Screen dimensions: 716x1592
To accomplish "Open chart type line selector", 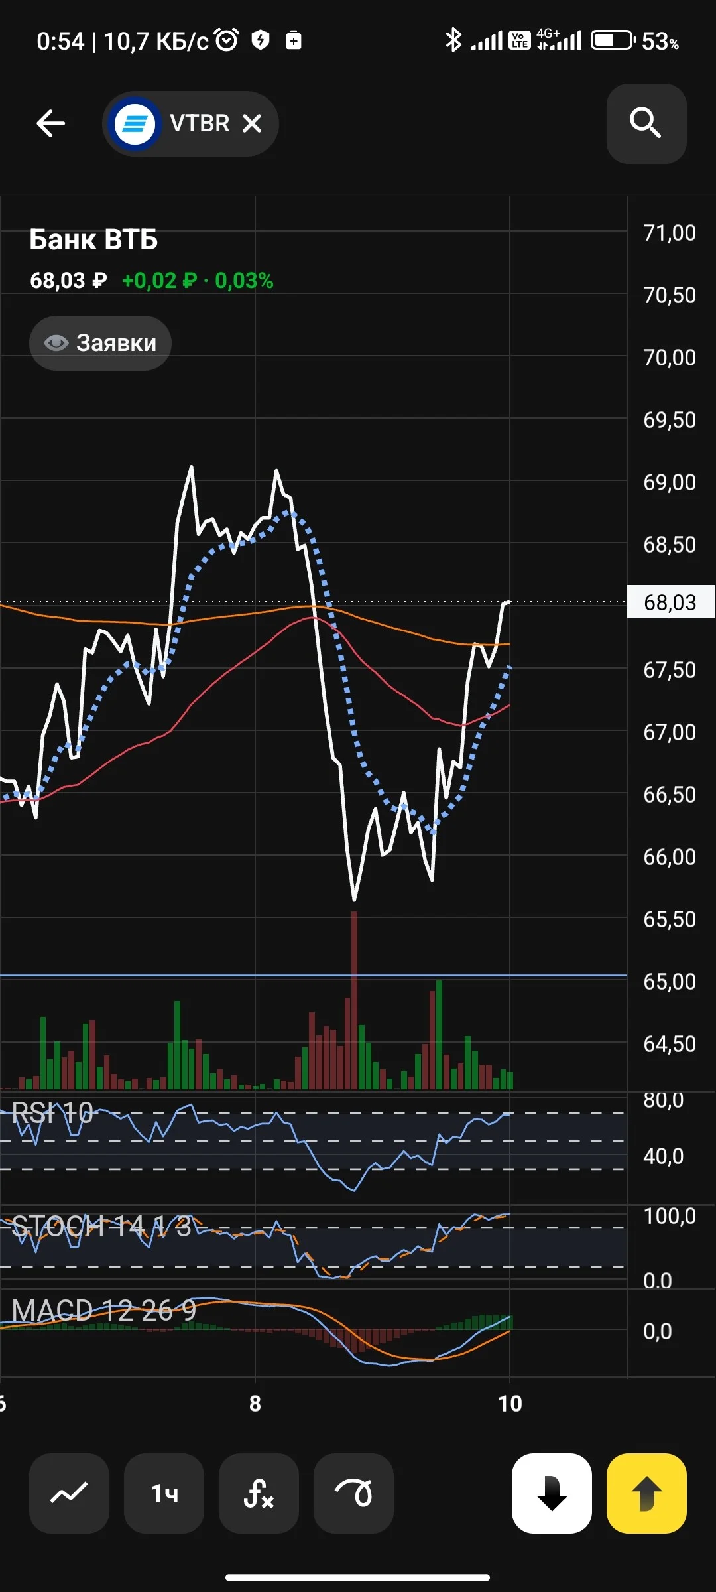I will click(69, 1493).
